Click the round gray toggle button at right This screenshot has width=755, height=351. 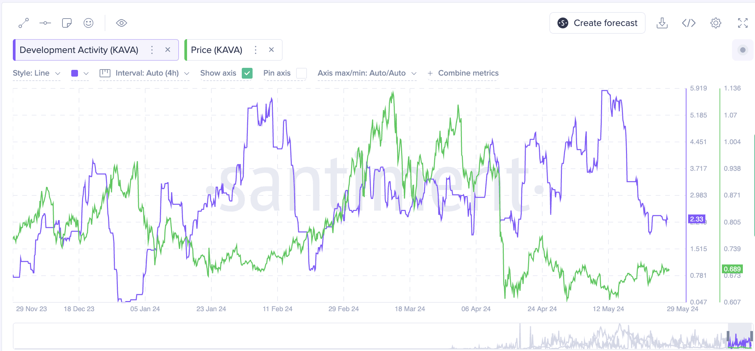(743, 50)
